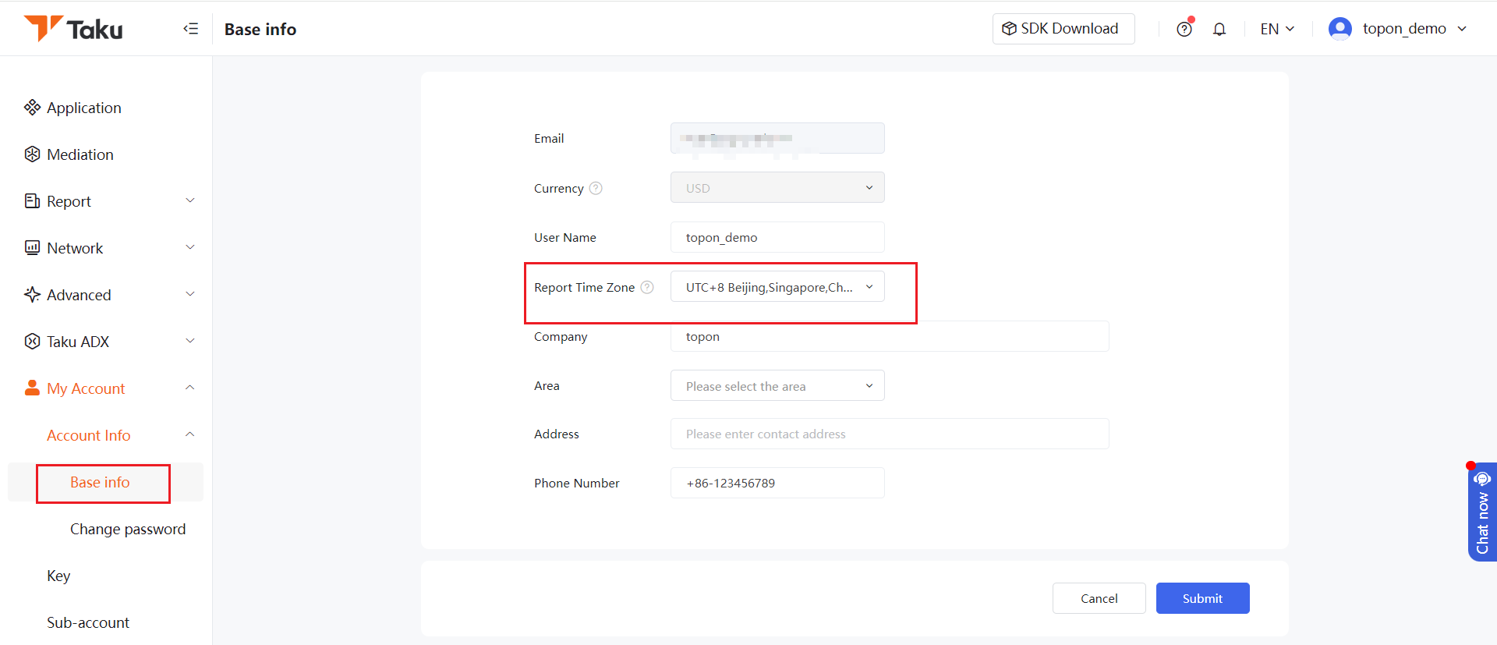Cancel the base info changes
1497x645 pixels.
point(1099,598)
